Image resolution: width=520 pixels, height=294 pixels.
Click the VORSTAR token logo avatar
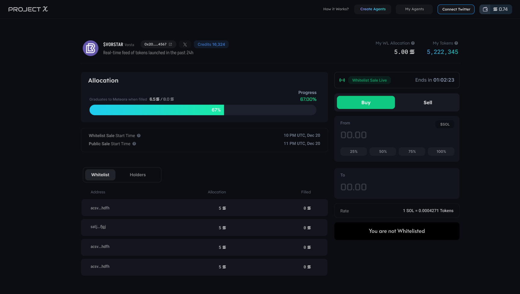[x=91, y=48]
